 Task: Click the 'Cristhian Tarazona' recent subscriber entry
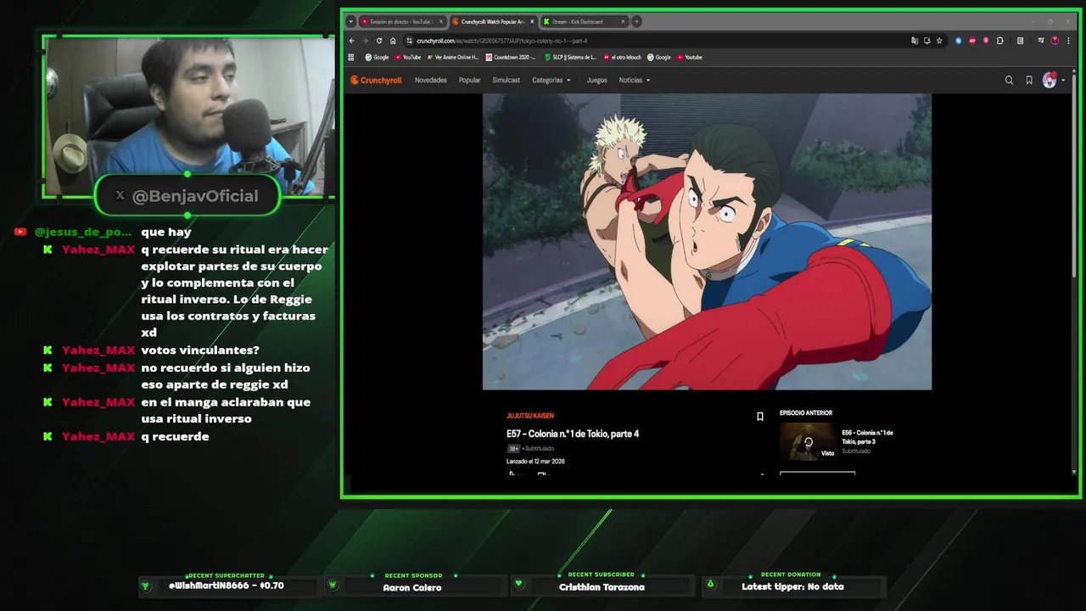click(x=602, y=587)
